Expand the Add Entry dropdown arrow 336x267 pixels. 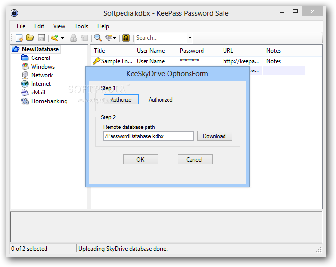[62, 38]
